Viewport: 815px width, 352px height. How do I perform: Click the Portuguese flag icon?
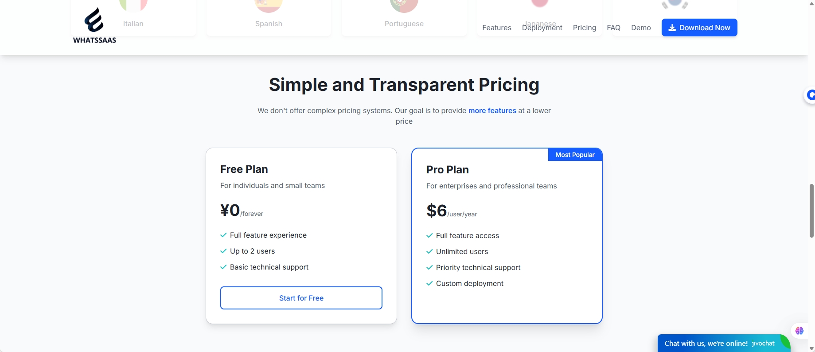[x=404, y=4]
